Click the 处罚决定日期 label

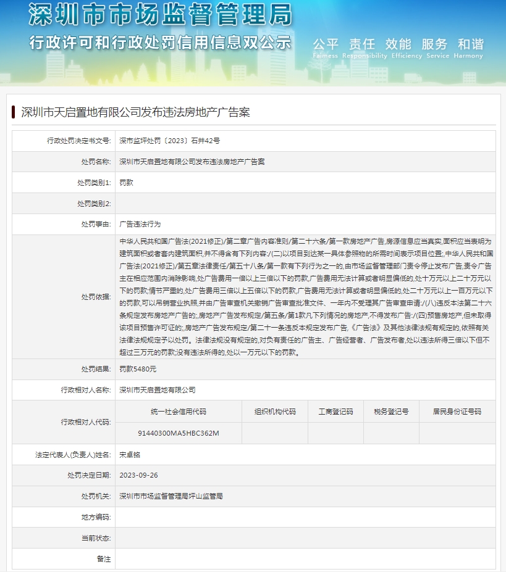[x=89, y=475]
